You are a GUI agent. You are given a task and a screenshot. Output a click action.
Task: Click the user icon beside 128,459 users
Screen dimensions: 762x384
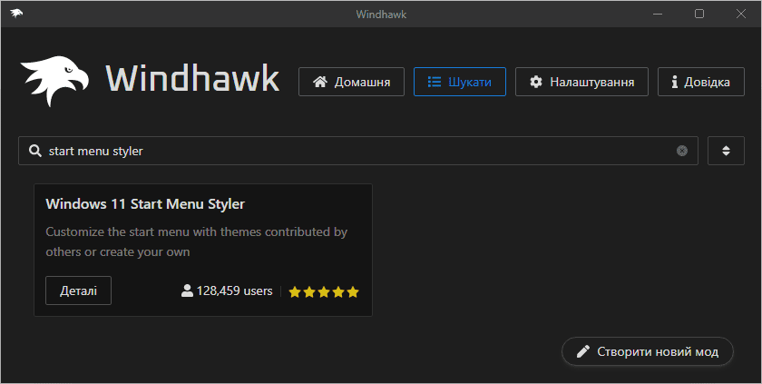[187, 291]
